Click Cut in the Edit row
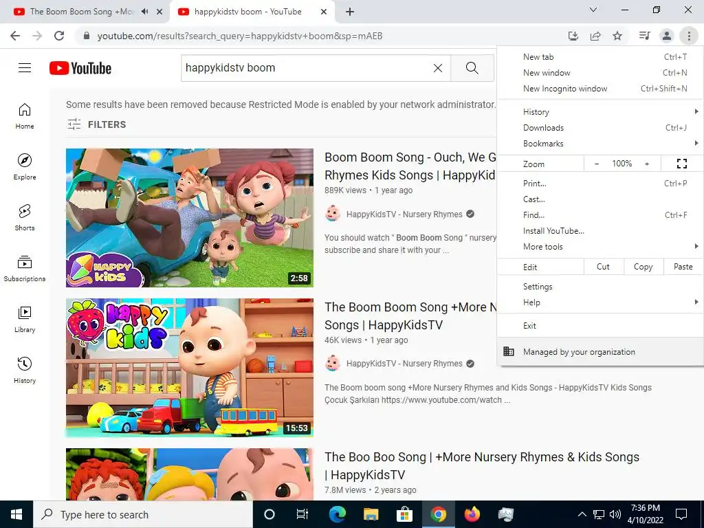 [603, 267]
